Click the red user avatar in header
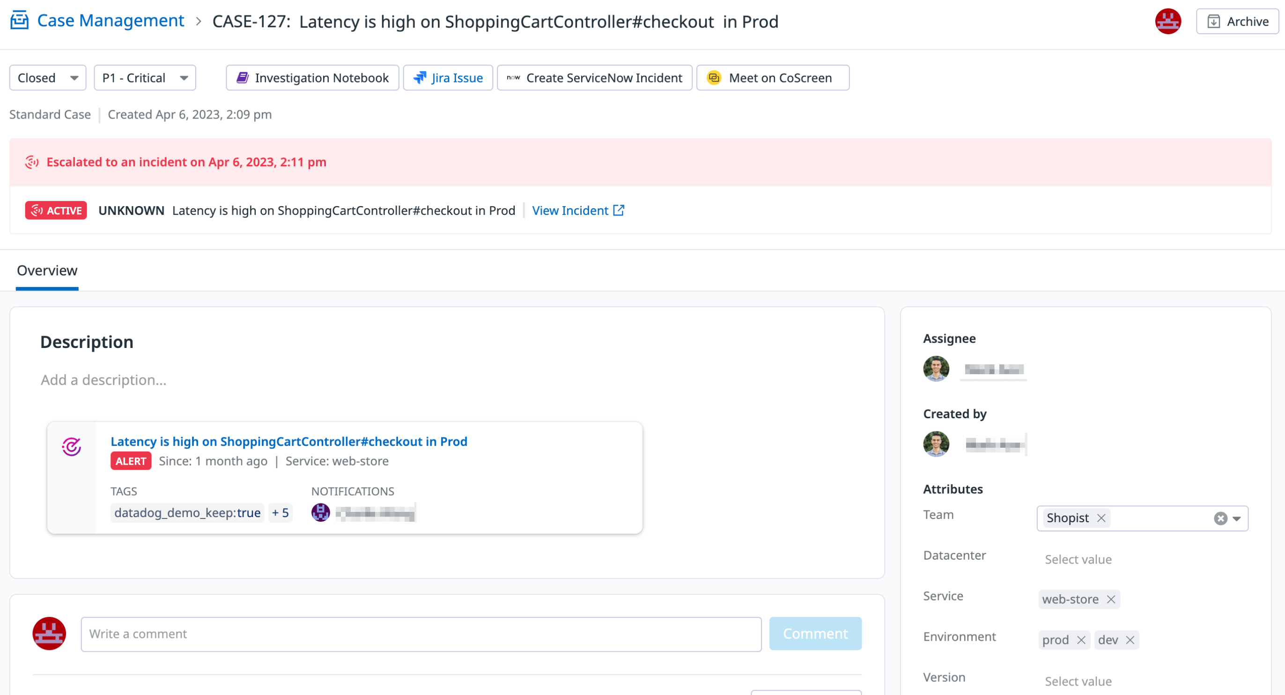The width and height of the screenshot is (1285, 695). pyautogui.click(x=1167, y=22)
